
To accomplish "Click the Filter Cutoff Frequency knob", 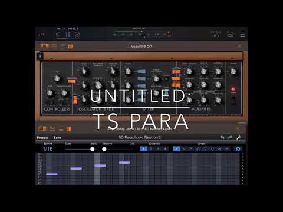I will click(189, 71).
